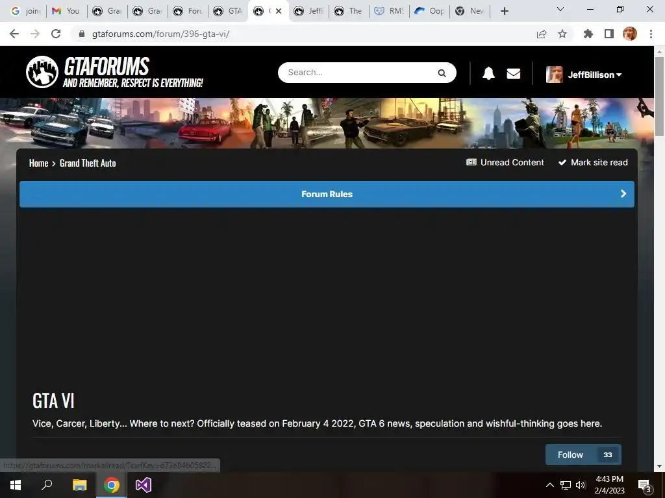This screenshot has width=665, height=498.
Task: Click the GTAFORUMS title text logo
Action: click(107, 67)
